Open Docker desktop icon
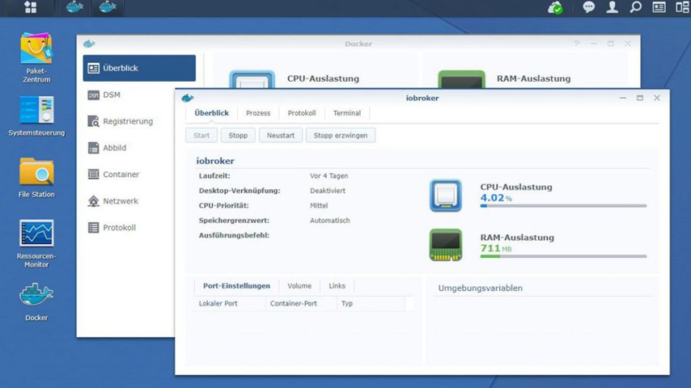The image size is (691, 388). 36,302
